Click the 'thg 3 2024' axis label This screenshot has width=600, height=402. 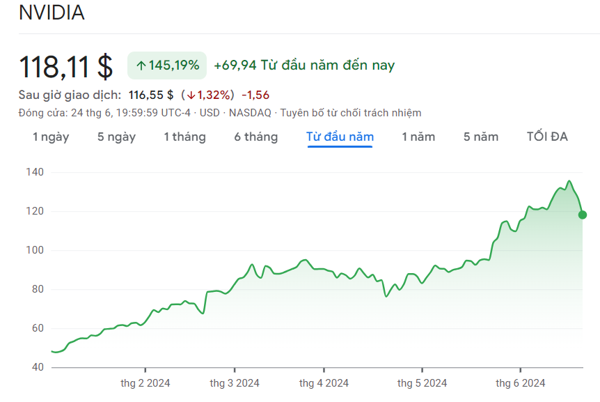pos(235,383)
